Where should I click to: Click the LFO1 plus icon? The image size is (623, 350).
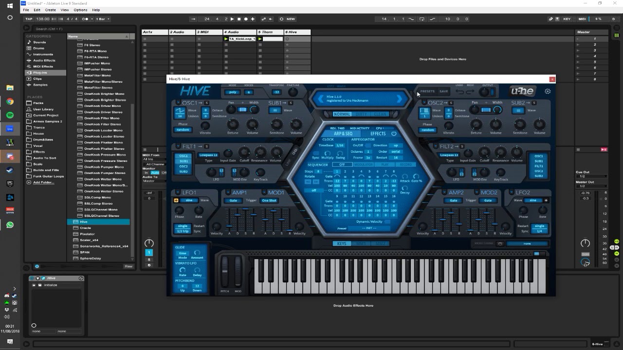[x=176, y=200]
